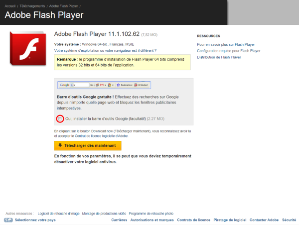Click the Google search box in toolbar preview
Image resolution: width=299 pixels, height=225 pixels.
click(80, 85)
